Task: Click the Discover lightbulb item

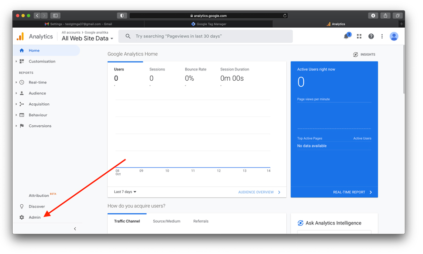Action: click(36, 207)
